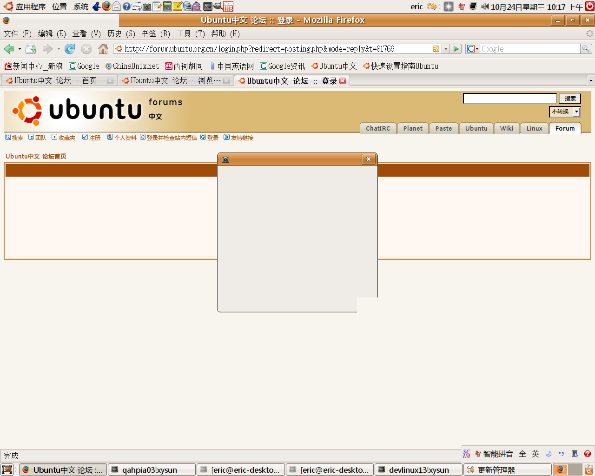Select the Planet site tab
Image resolution: width=595 pixels, height=476 pixels.
(413, 128)
